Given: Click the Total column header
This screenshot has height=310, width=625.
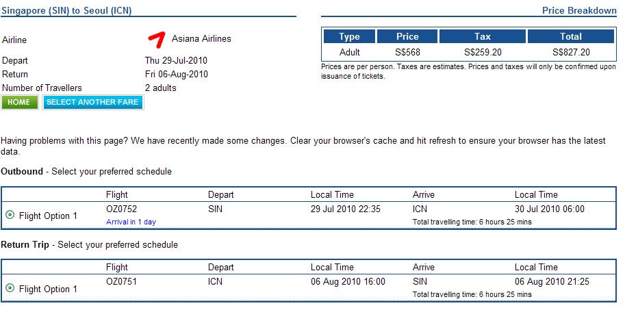Looking at the screenshot, I should click(x=571, y=37).
